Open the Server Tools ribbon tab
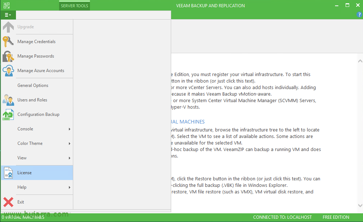 [x=75, y=6]
